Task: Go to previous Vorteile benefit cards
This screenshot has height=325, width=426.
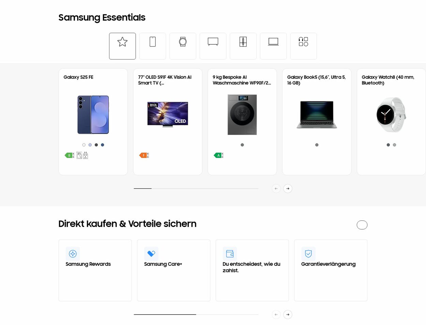Action: 276,314
